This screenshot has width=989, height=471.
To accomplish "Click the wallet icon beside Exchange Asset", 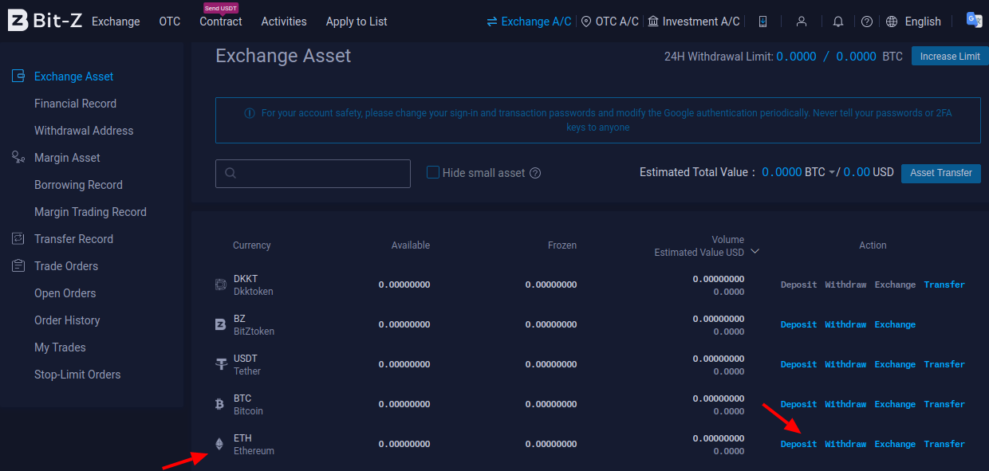I will 18,77.
